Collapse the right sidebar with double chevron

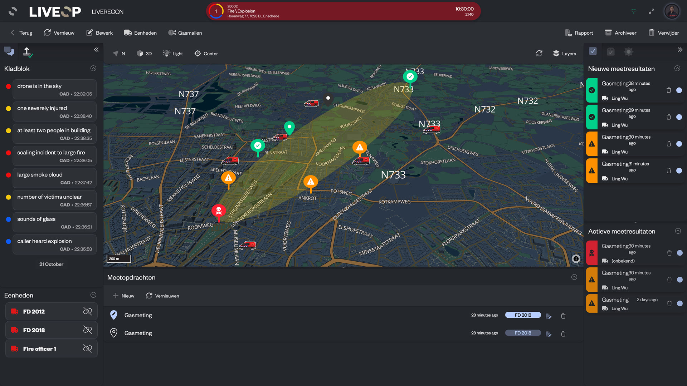pos(680,50)
